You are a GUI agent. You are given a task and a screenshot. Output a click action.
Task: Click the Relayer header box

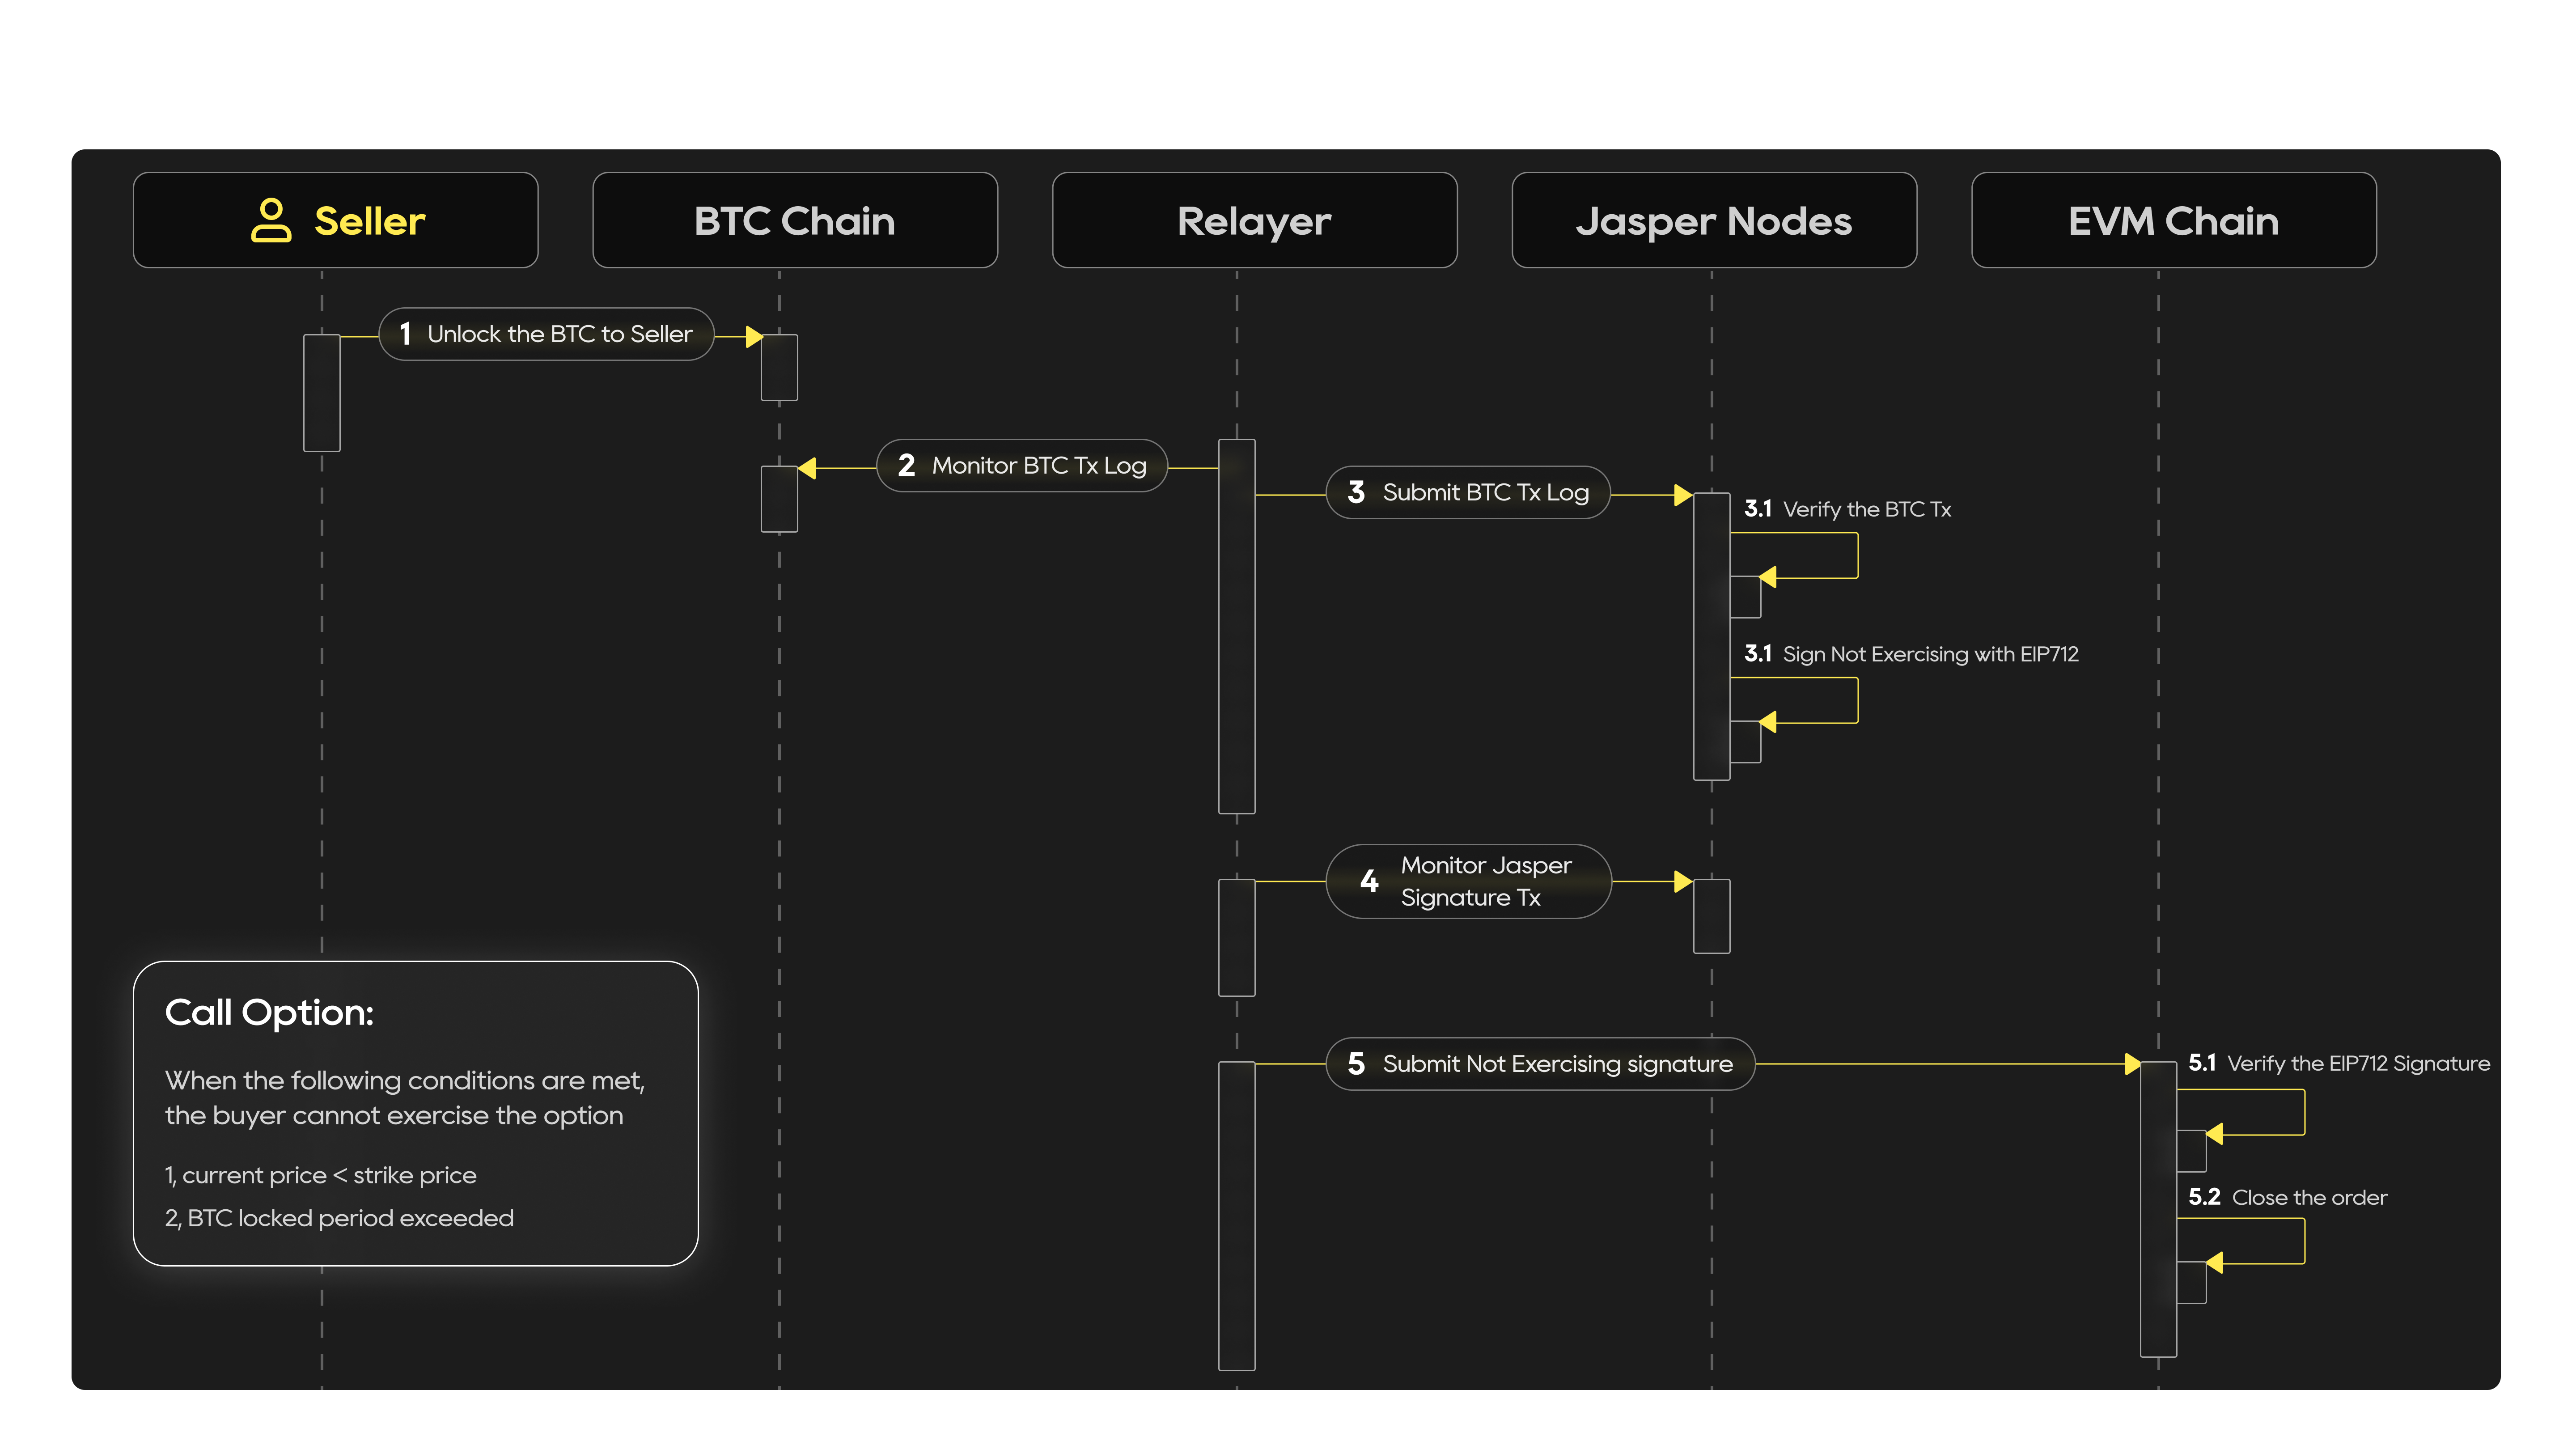pos(1254,220)
